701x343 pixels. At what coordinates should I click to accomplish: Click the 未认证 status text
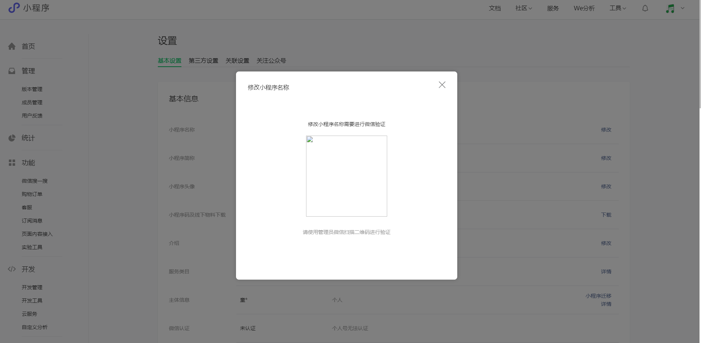pyautogui.click(x=248, y=328)
